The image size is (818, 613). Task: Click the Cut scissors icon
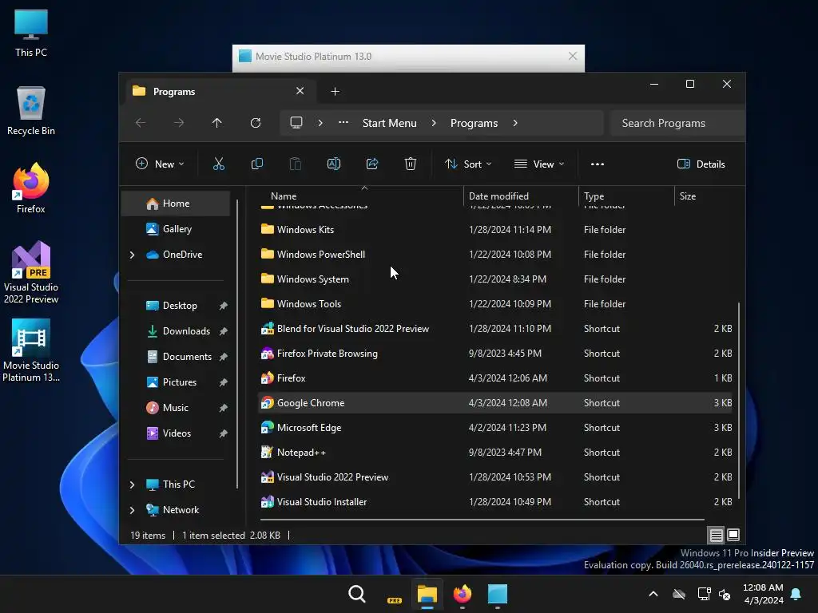click(x=219, y=164)
